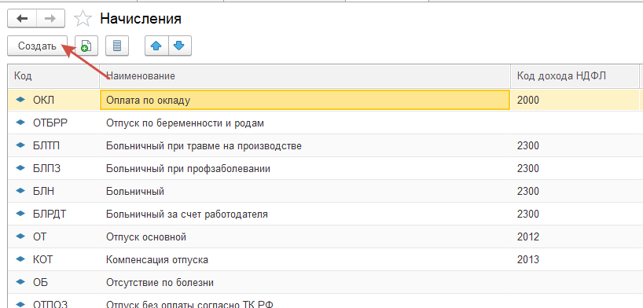The height and width of the screenshot is (308, 643).
Task: Click the row marker icon next to ОТ
Action: [x=20, y=236]
